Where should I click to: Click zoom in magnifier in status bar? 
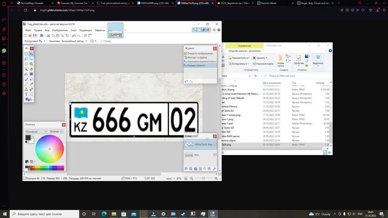tap(216, 178)
